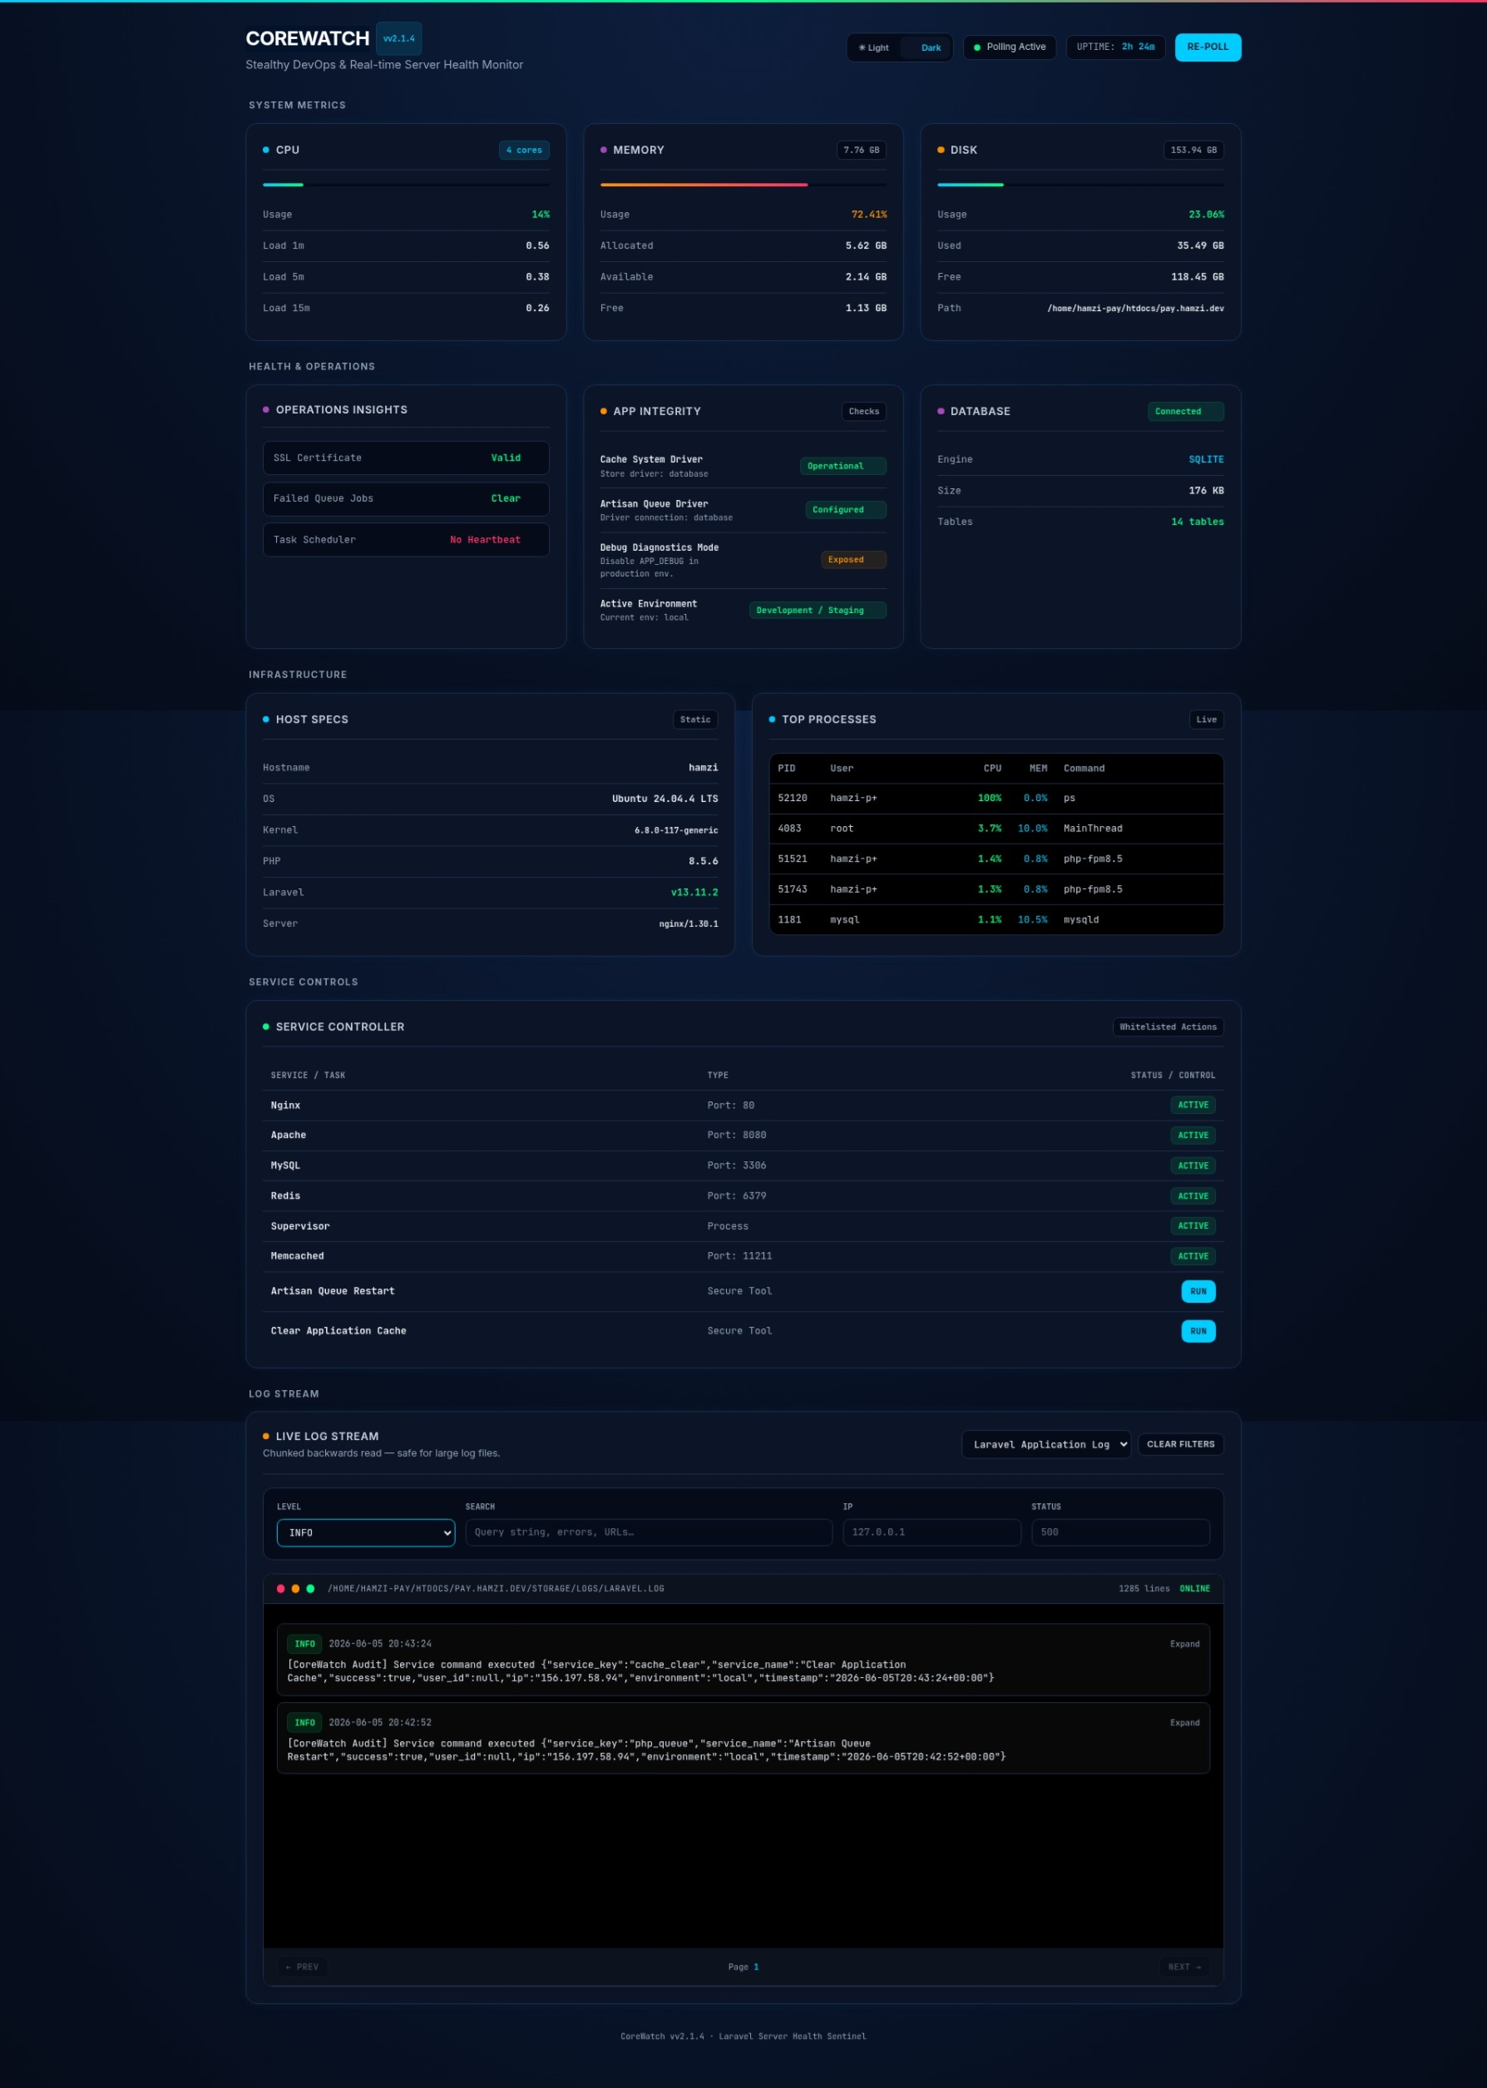
Task: Click the 153.94 GB disk badge
Action: click(x=1193, y=151)
